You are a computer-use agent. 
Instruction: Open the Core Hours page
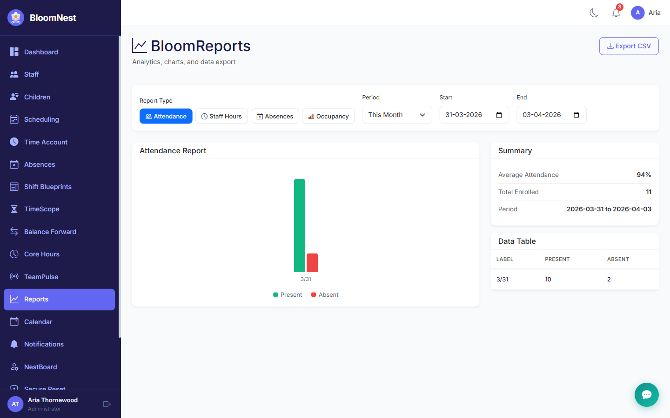[41, 254]
